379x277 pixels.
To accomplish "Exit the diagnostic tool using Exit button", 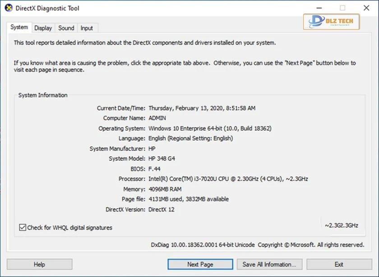I will 339,264.
